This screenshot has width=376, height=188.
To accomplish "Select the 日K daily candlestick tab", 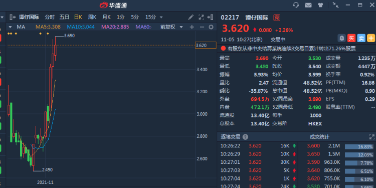I will click(78, 17).
